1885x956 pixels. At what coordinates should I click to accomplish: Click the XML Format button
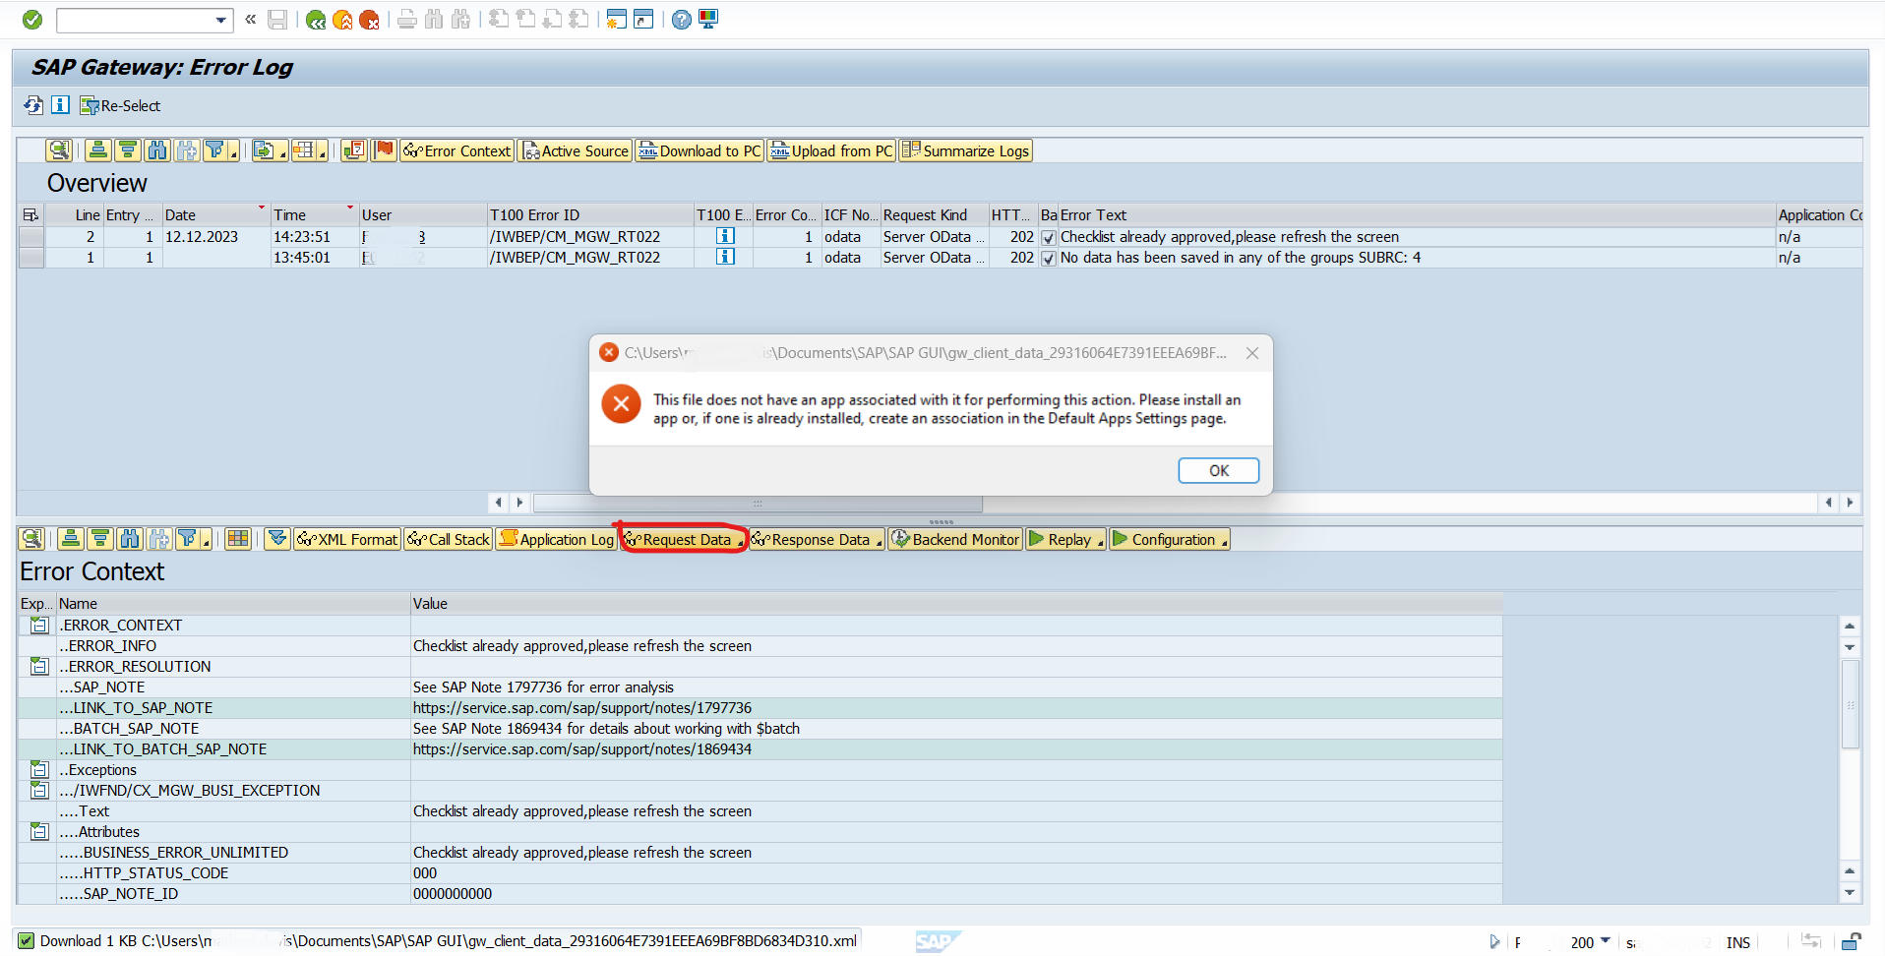coord(347,539)
